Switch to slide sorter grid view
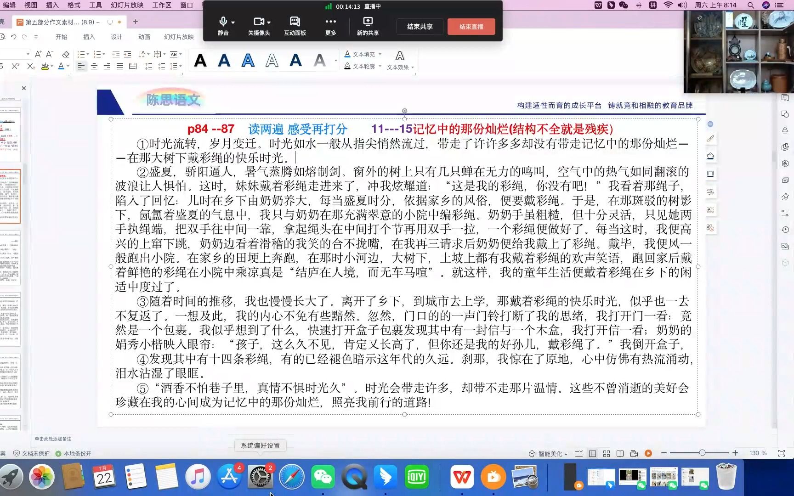Image resolution: width=794 pixels, height=496 pixels. point(607,453)
